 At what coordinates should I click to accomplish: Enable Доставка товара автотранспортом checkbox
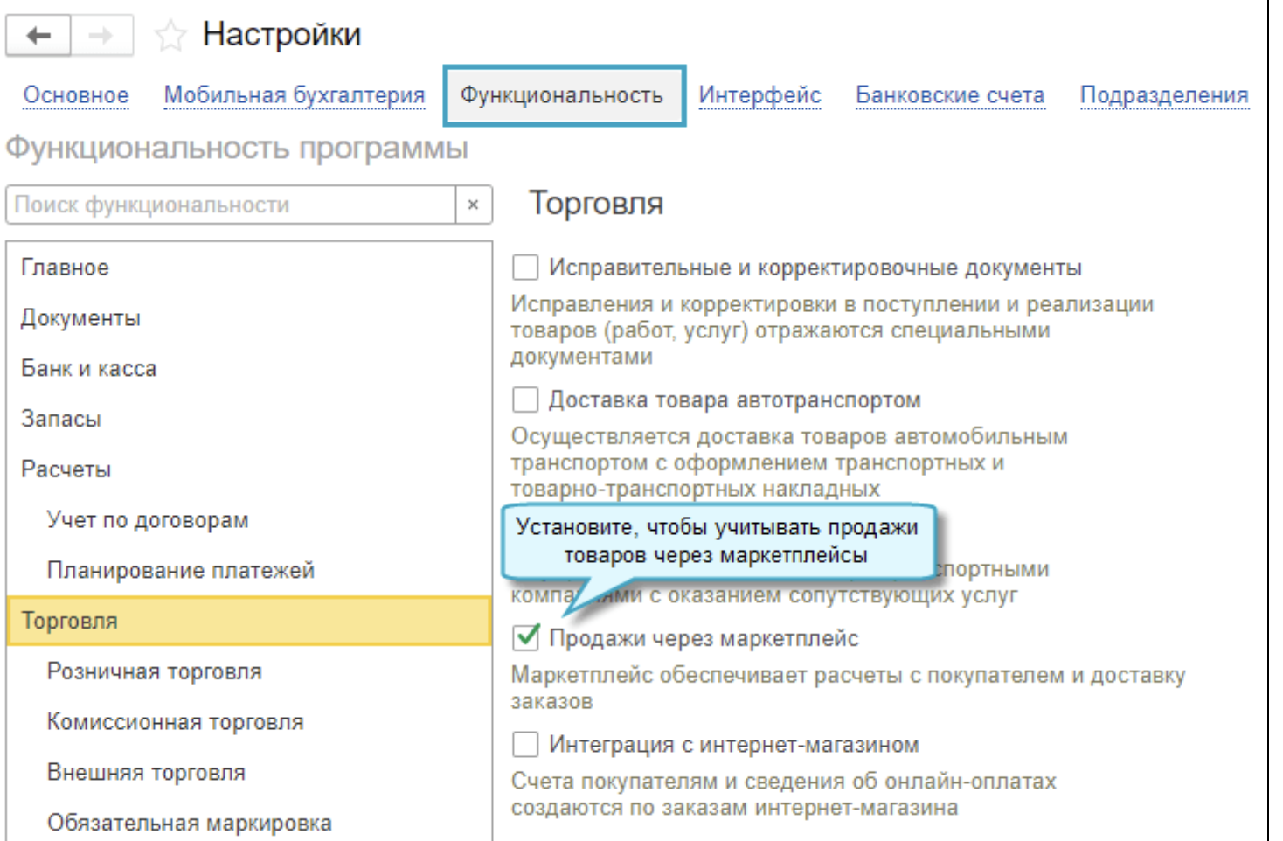point(525,400)
